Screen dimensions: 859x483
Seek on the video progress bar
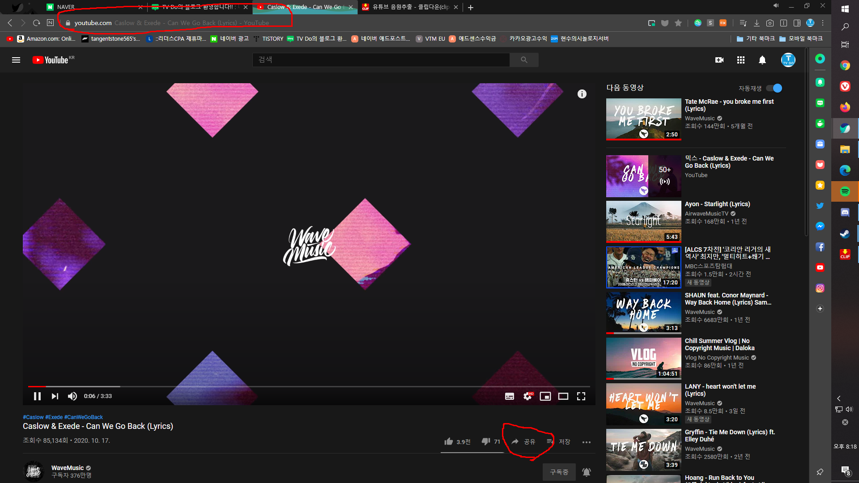point(309,386)
